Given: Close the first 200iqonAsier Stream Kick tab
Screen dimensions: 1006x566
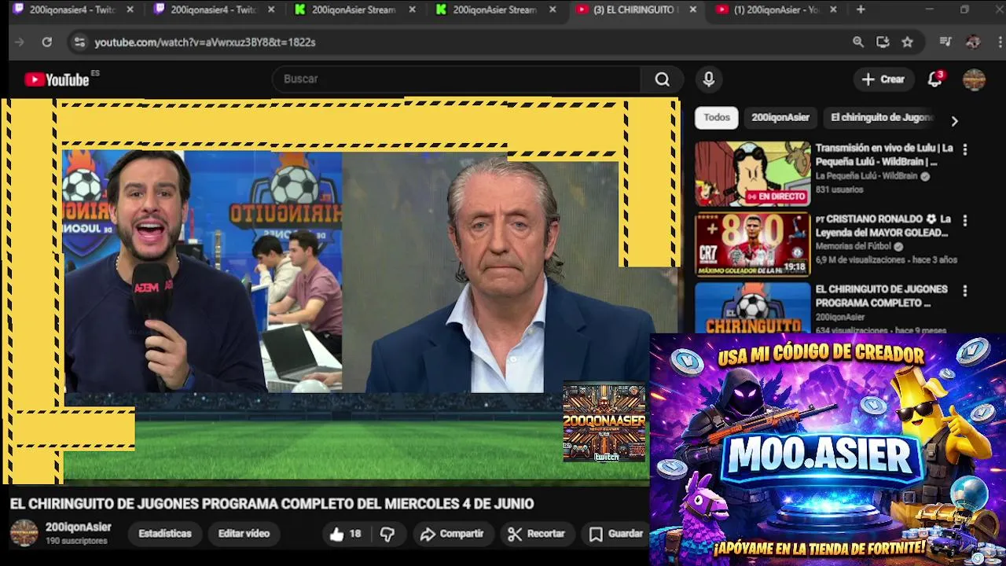Looking at the screenshot, I should click(413, 9).
